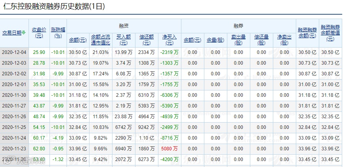Screen dimensions: 343x167
Task: Click closing price 35.53
Action: pos(39,84)
